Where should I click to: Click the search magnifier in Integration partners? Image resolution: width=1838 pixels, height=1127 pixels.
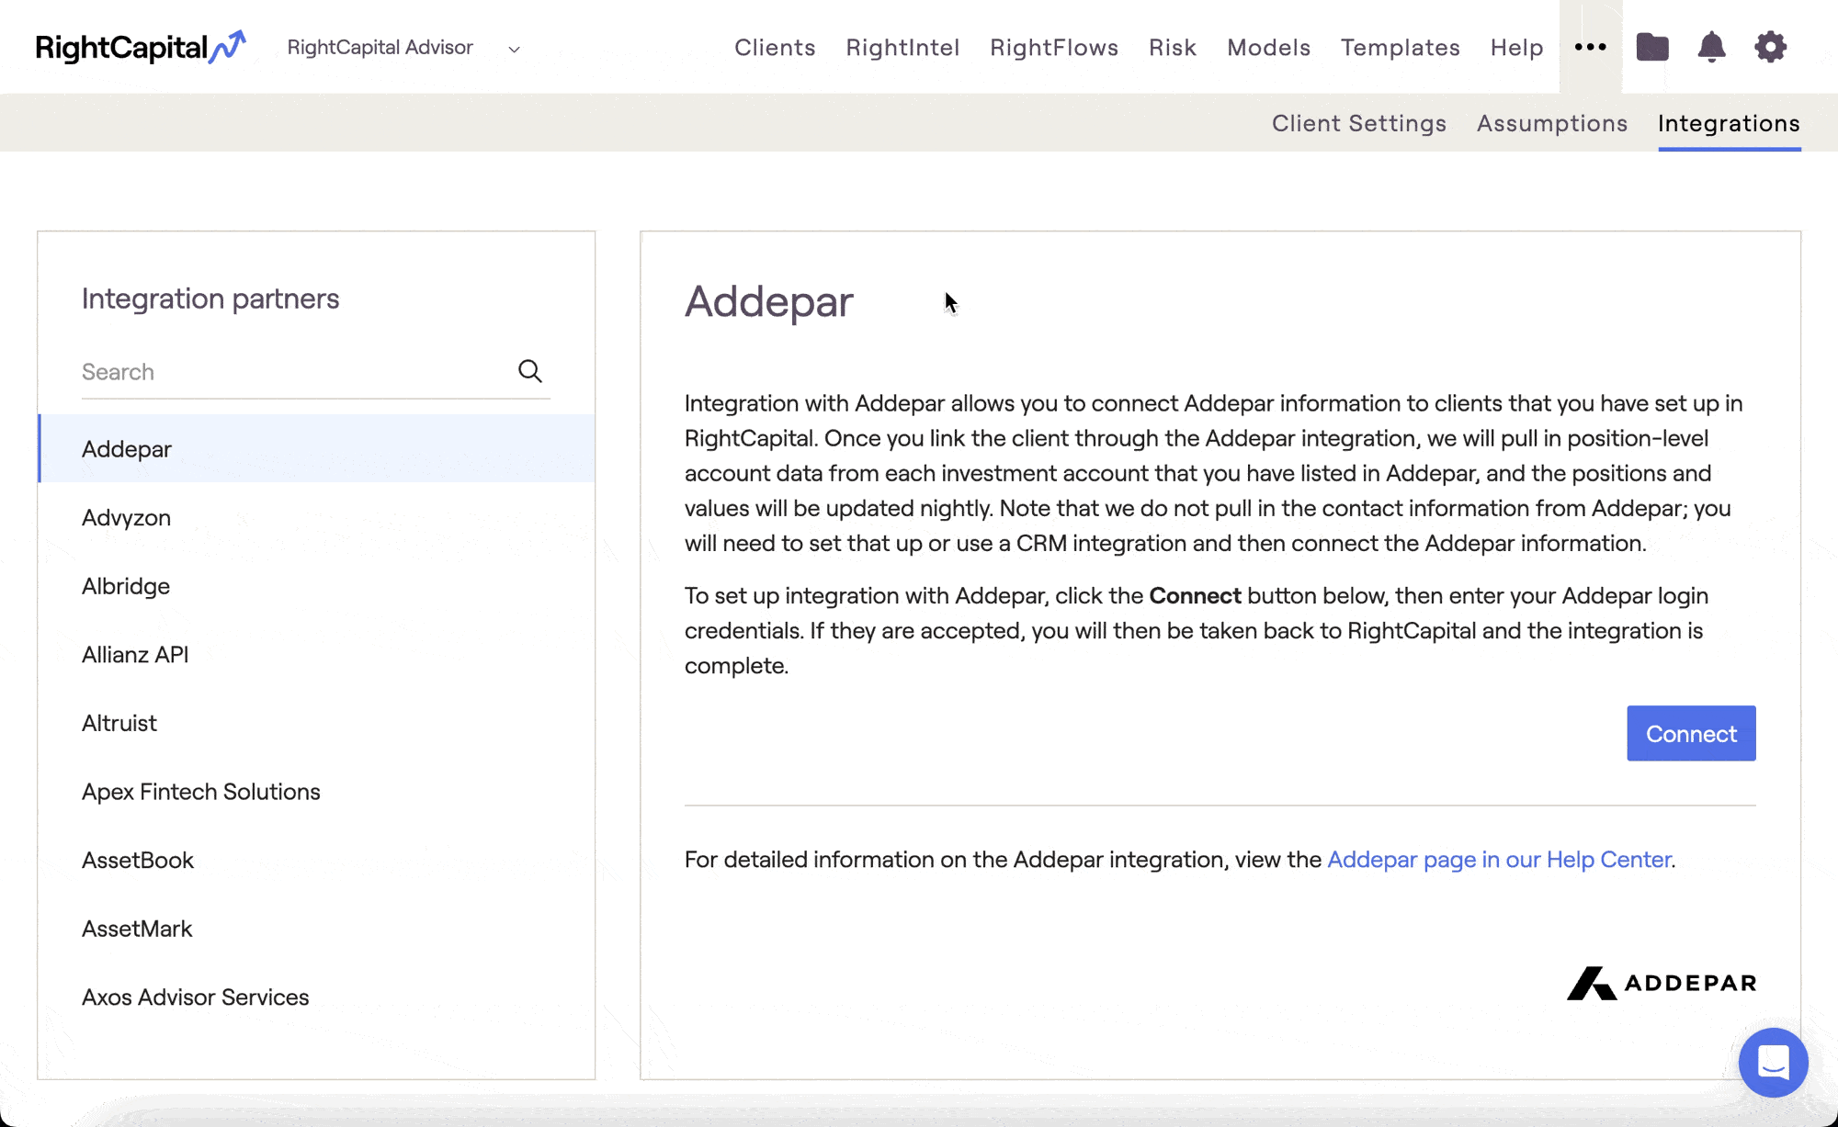pos(530,371)
